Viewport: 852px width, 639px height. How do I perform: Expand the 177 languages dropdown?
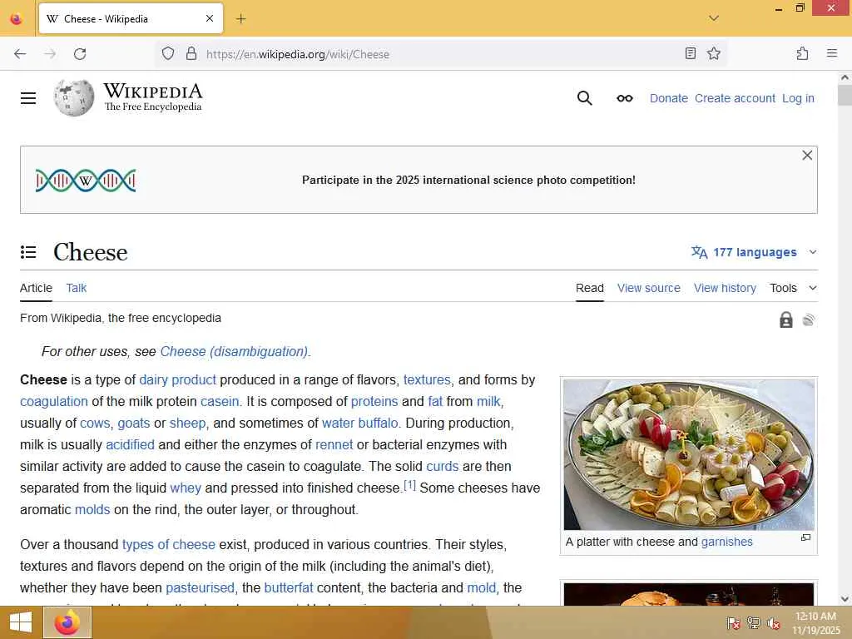[754, 252]
